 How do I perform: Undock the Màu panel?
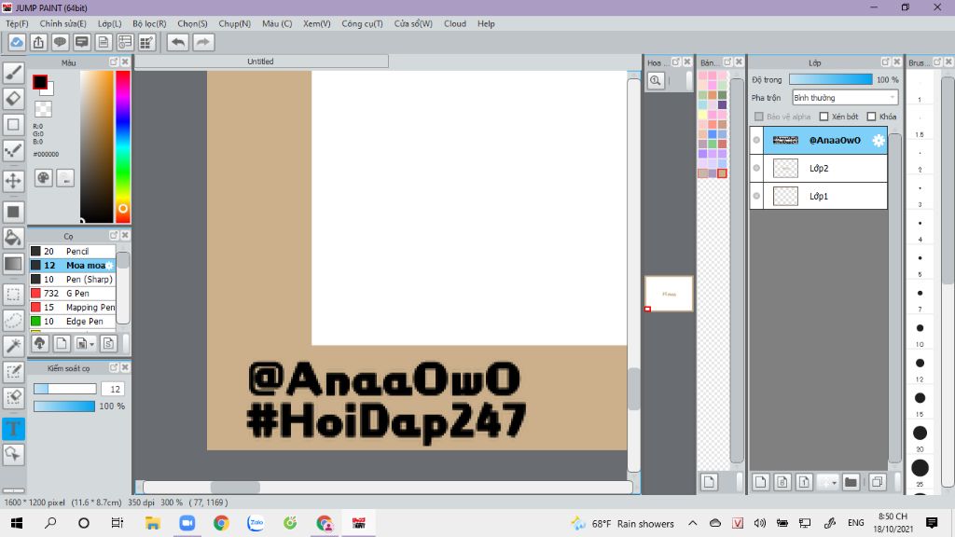pos(113,62)
